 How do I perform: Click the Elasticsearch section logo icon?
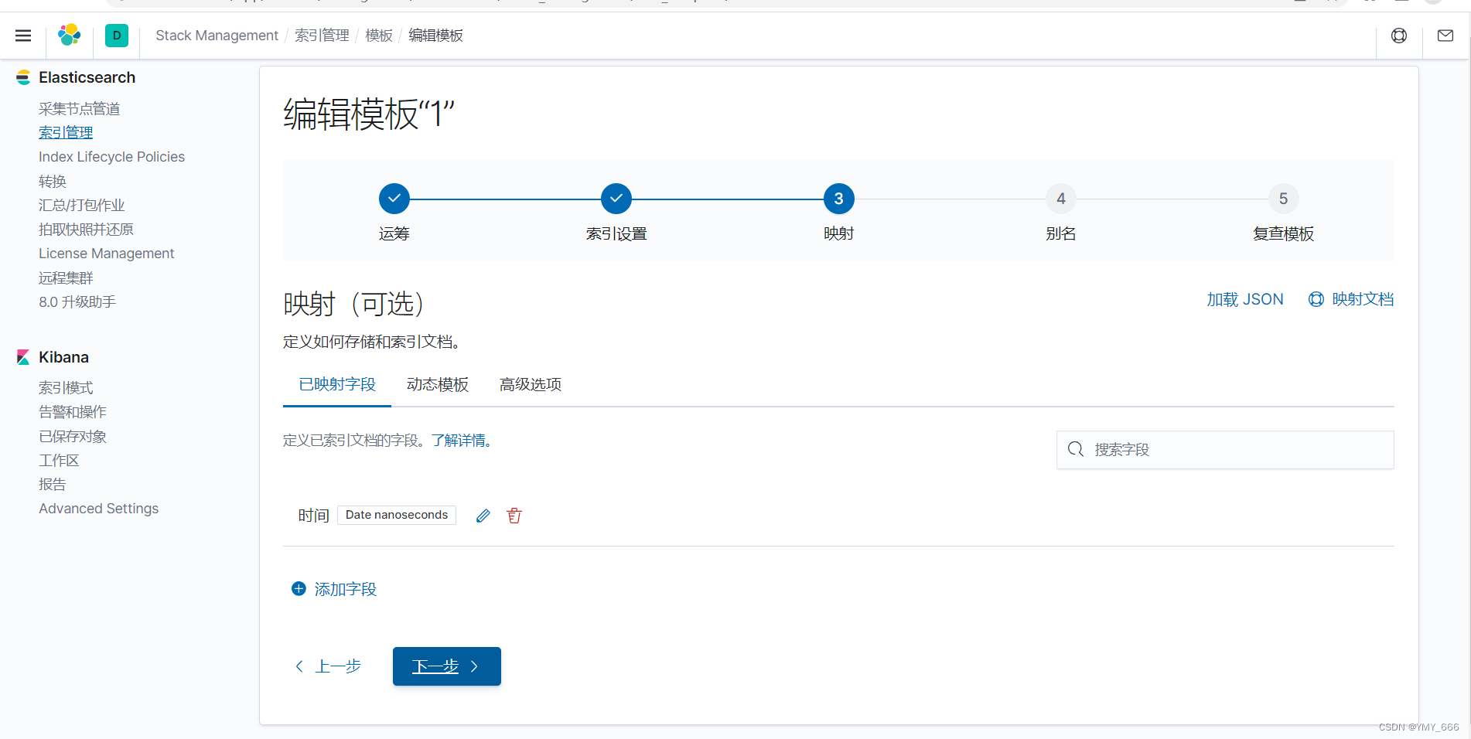coord(23,77)
